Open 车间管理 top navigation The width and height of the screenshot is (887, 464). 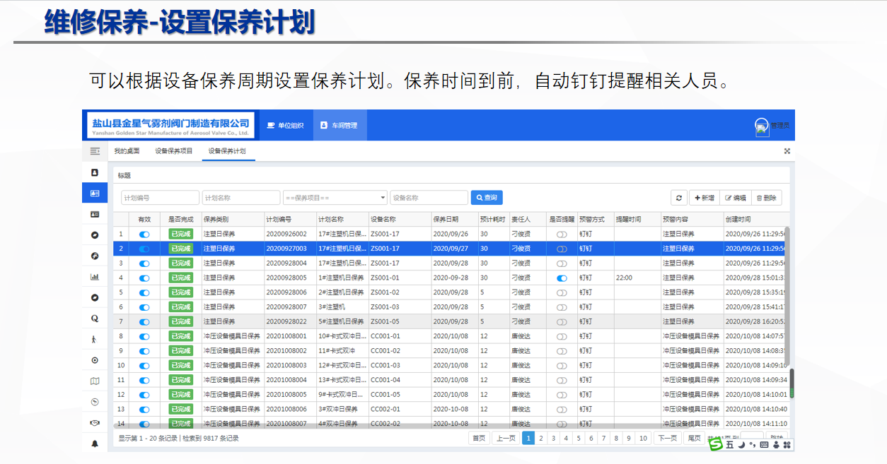(339, 125)
